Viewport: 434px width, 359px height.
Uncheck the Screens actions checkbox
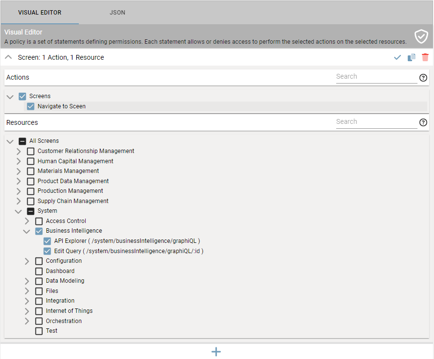coord(22,97)
